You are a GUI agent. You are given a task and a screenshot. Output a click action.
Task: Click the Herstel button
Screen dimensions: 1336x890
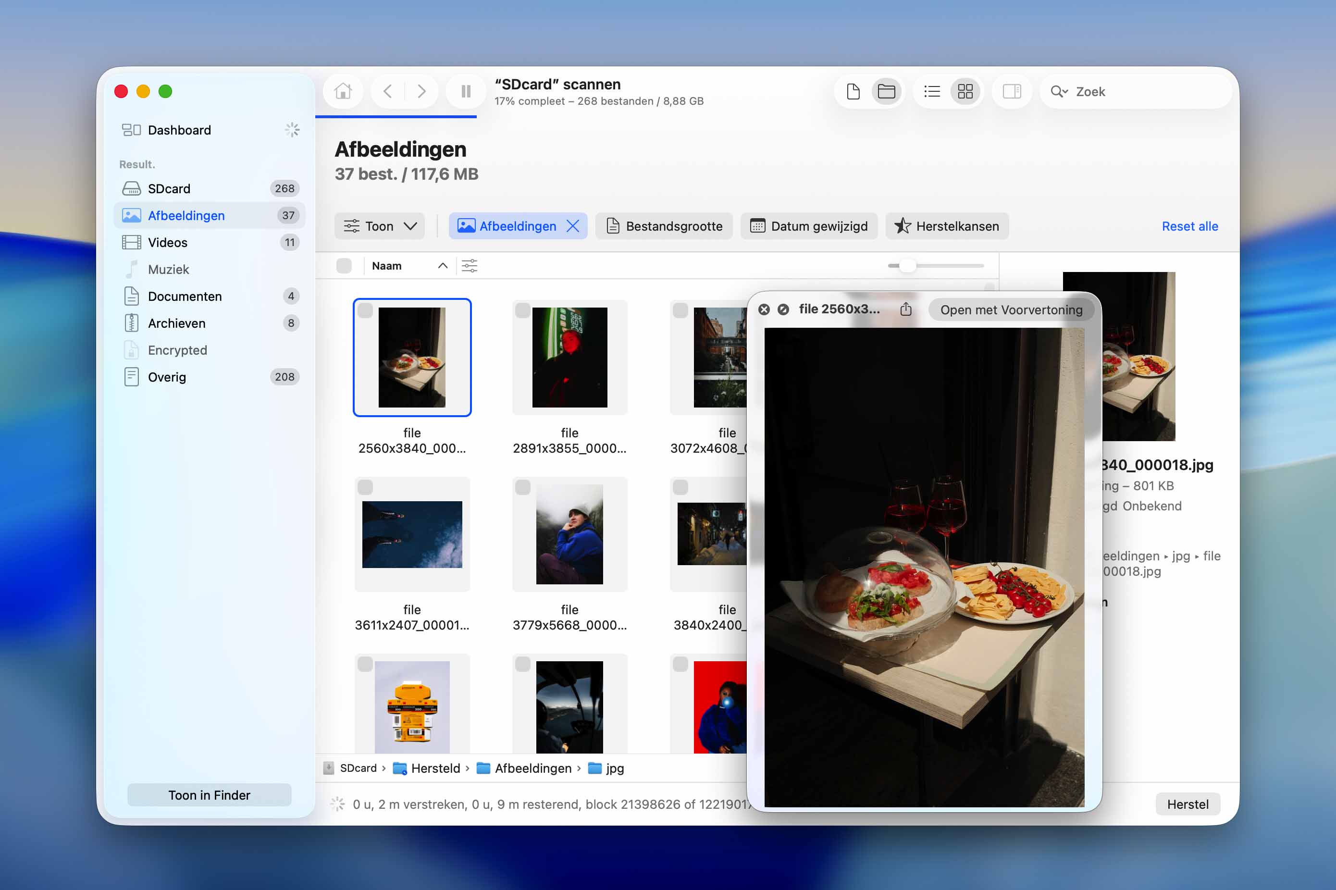pos(1188,803)
